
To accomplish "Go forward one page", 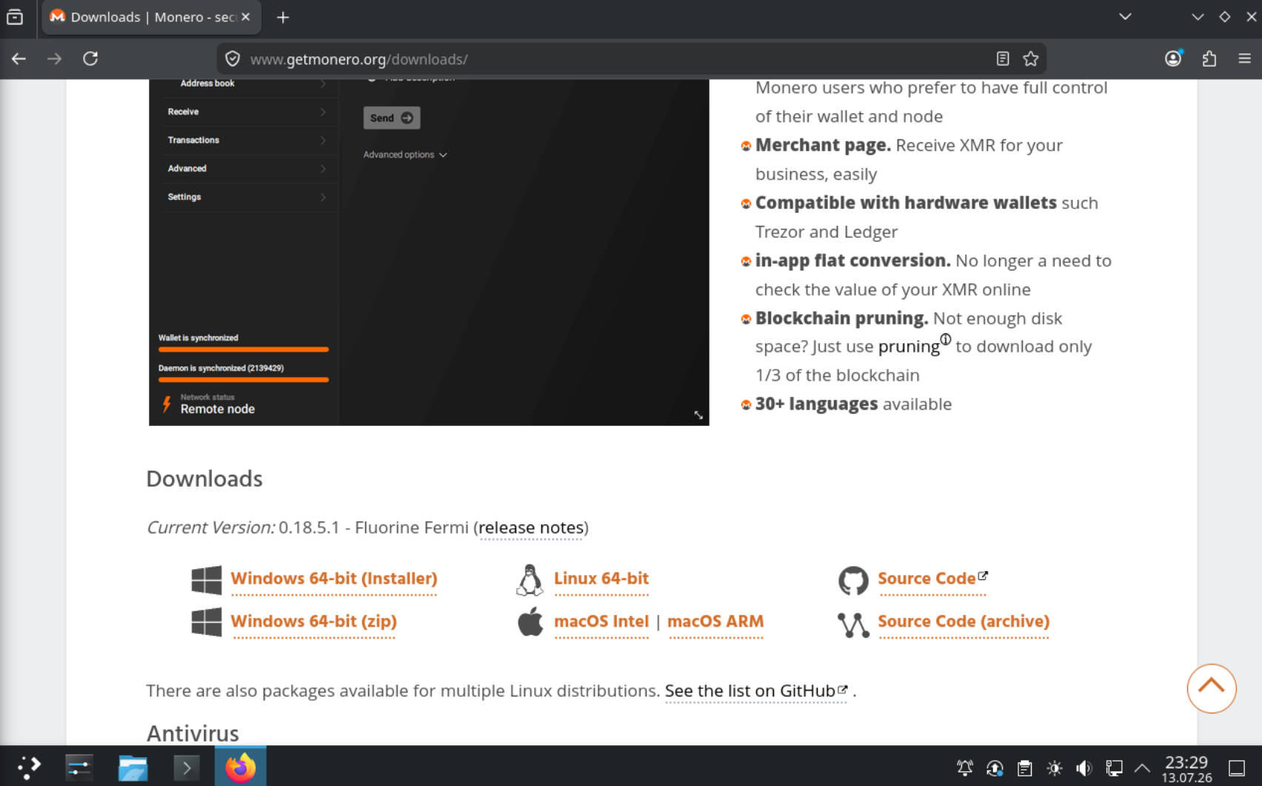I will point(54,59).
